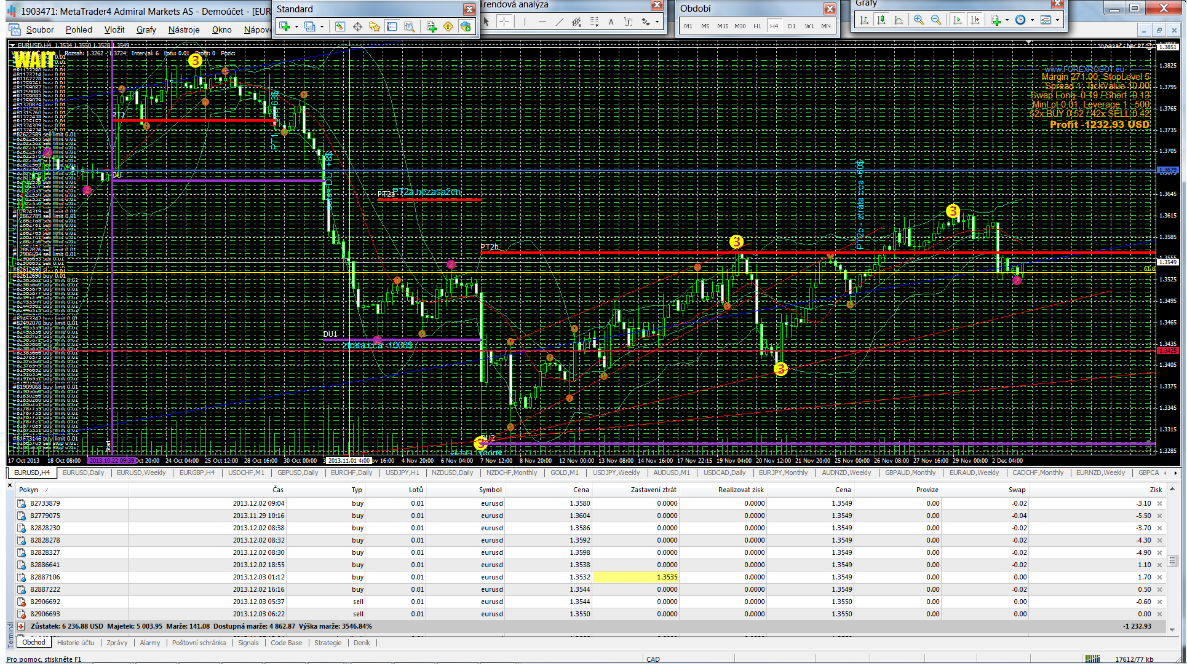Click the New Order icon
The image size is (1187, 671).
pos(431,26)
